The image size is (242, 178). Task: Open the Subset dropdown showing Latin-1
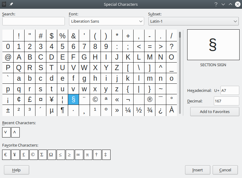pyautogui.click(x=193, y=21)
